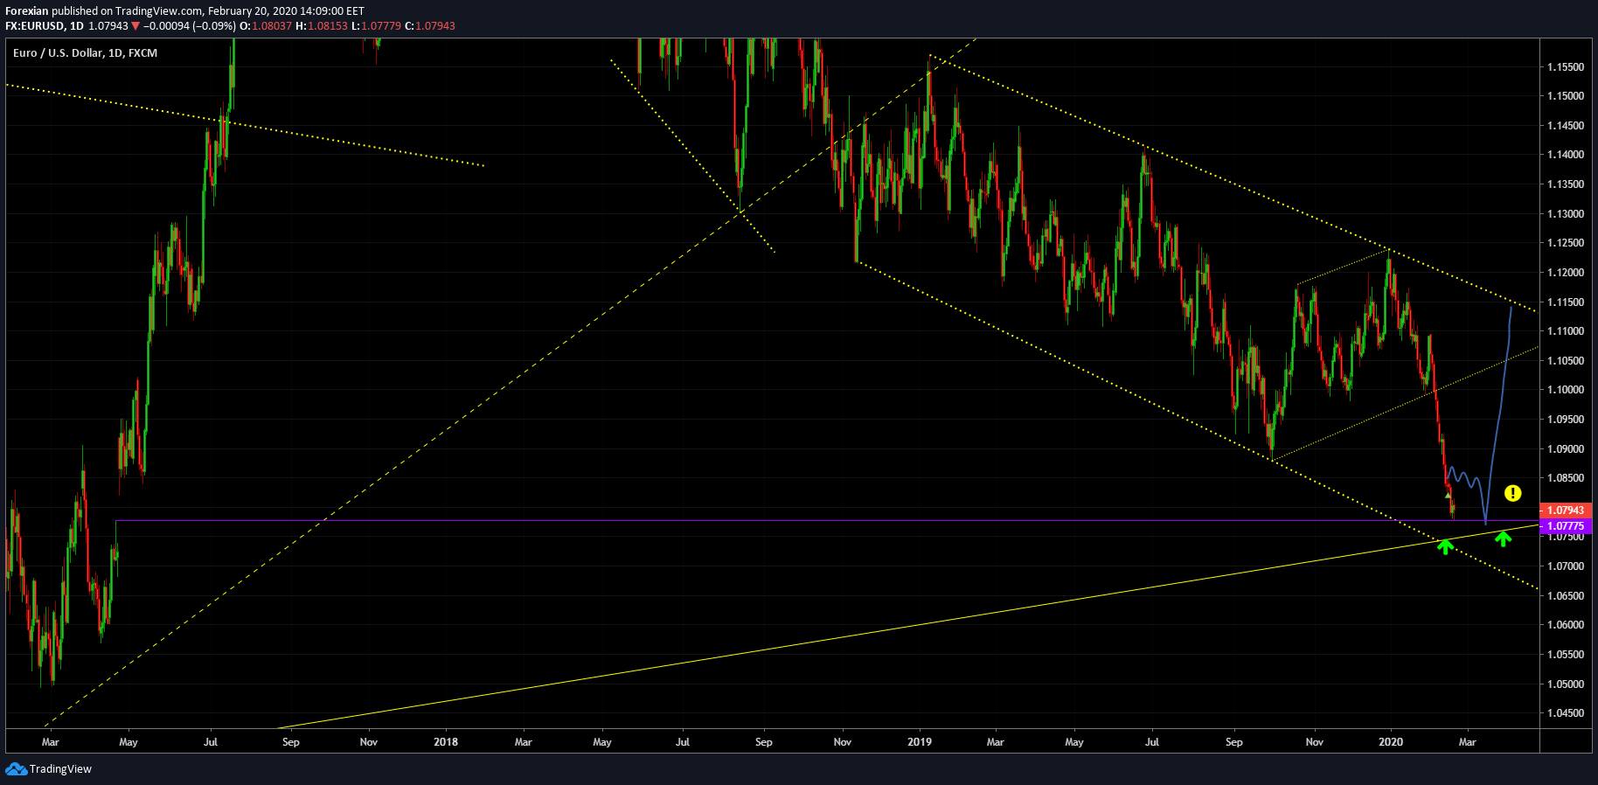Click the FX:EURUSD, 1D symbol label
This screenshot has width=1598, height=785.
45,26
